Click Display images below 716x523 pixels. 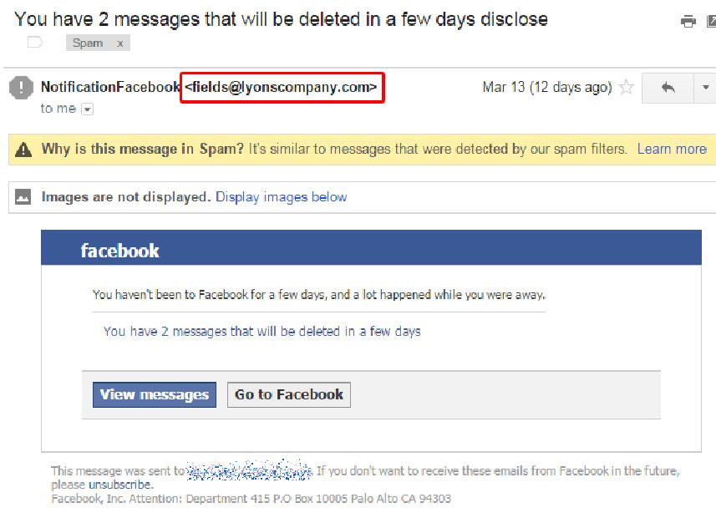(x=282, y=197)
